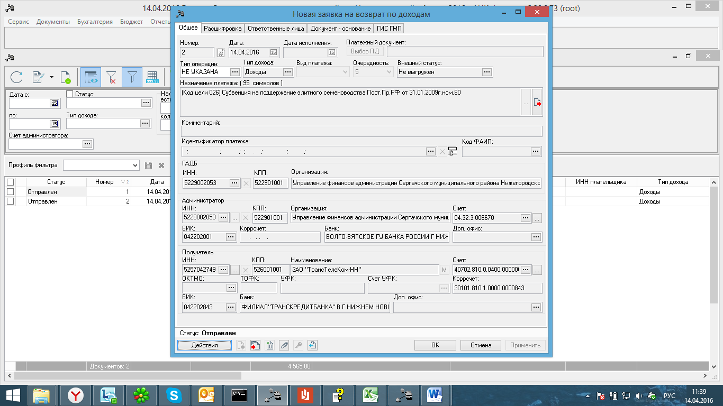Open Excel from the Windows taskbar
This screenshot has height=406, width=723.
point(373,395)
